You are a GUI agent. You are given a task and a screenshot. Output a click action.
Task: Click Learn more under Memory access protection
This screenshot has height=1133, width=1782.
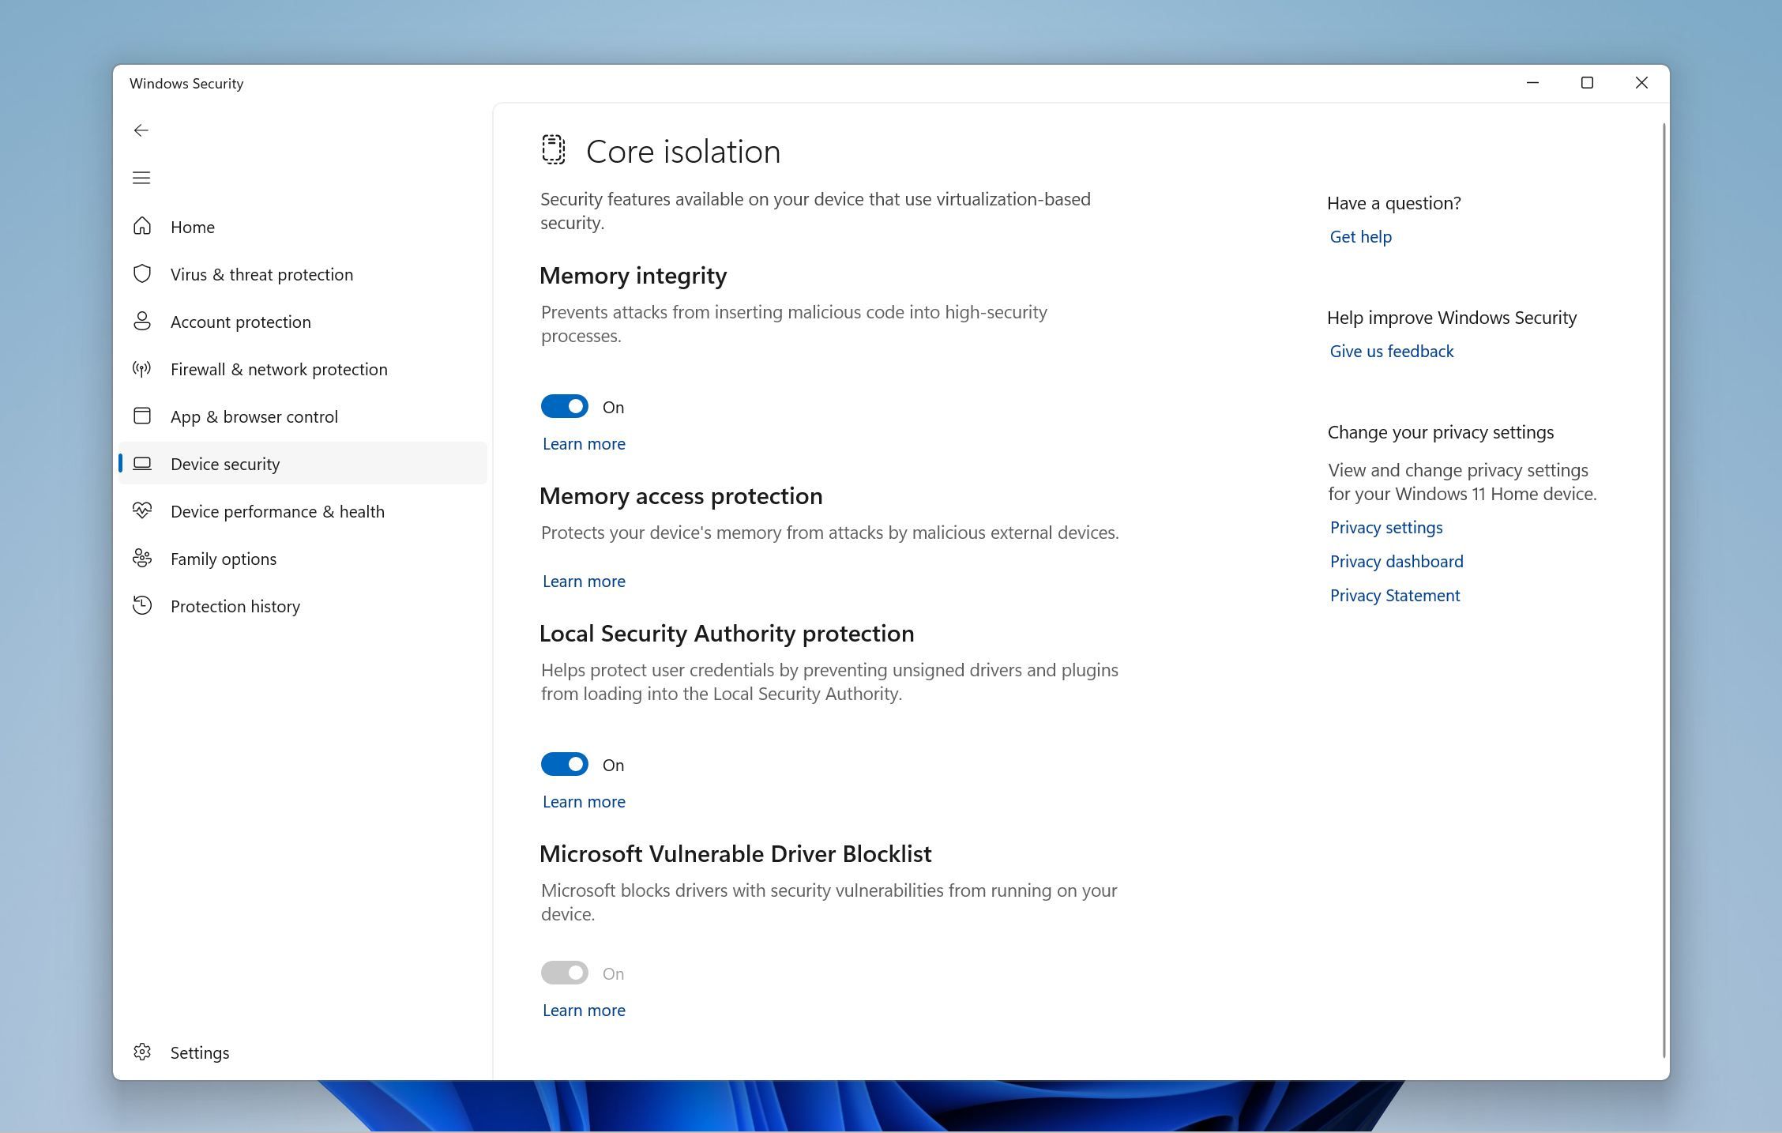point(584,581)
